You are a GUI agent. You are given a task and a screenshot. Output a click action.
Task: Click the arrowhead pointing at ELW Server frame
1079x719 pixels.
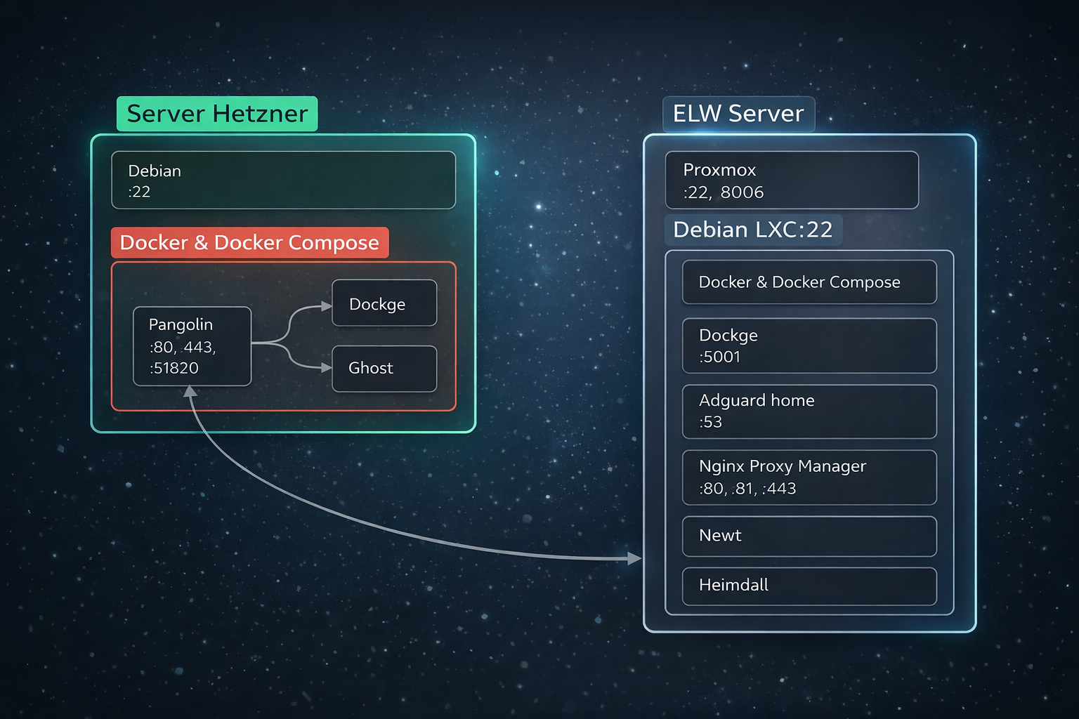coord(634,558)
